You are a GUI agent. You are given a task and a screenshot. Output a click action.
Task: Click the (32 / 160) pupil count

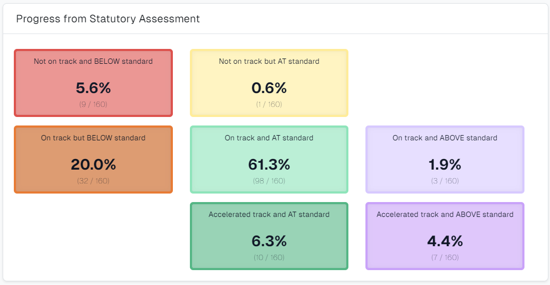point(93,181)
